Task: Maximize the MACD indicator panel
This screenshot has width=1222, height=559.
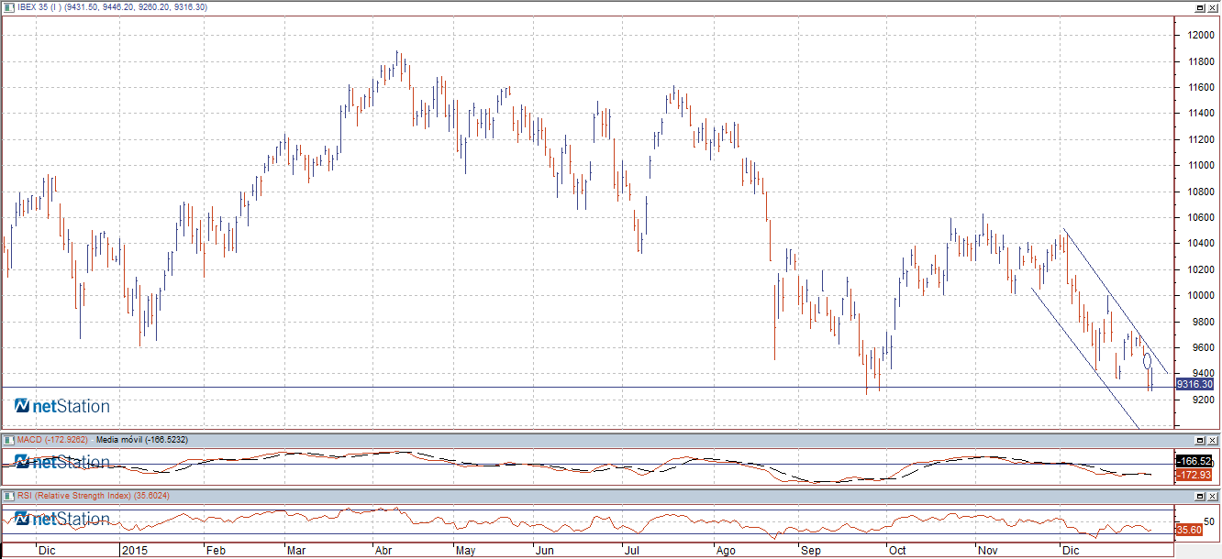Action: click(x=1199, y=441)
